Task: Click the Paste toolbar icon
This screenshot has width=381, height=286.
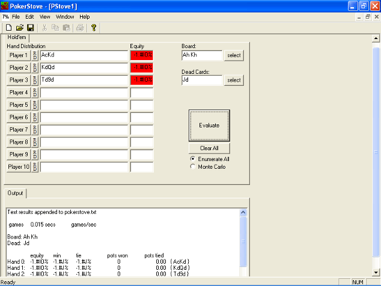Action: (66, 28)
